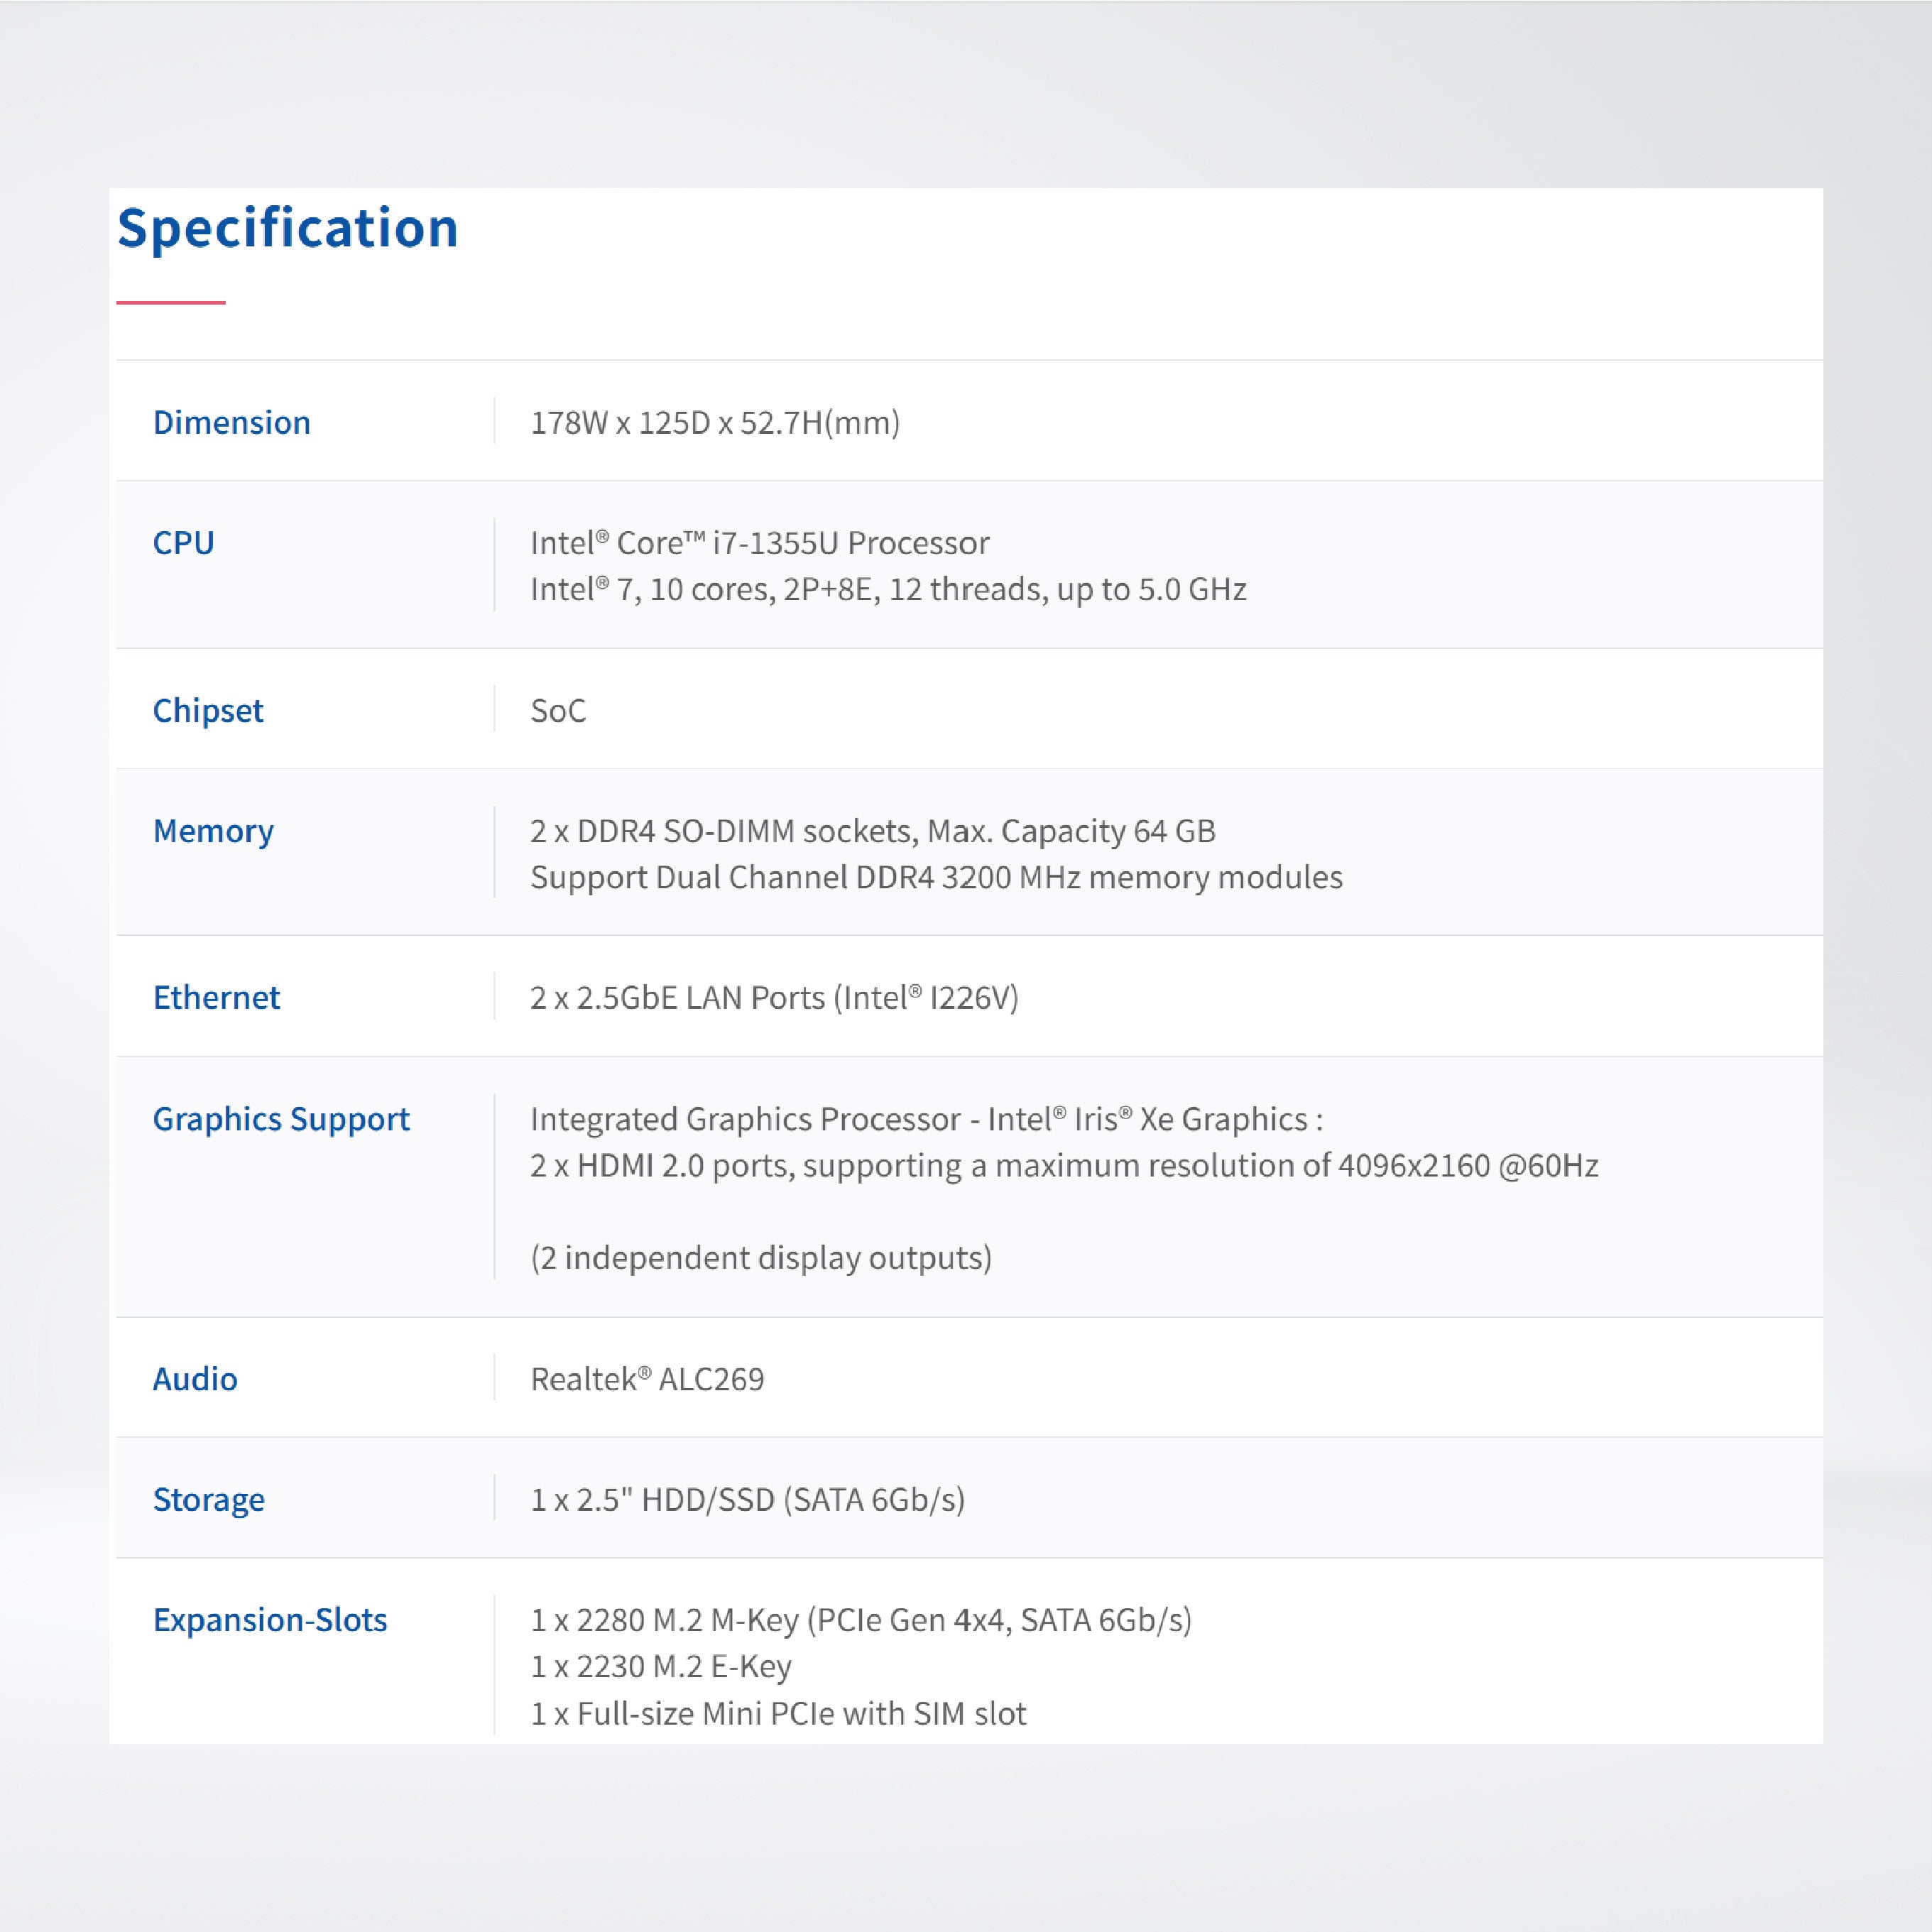The height and width of the screenshot is (1932, 1932).
Task: Click the DDR4 SO-DIMM sockets line
Action: pyautogui.click(x=872, y=830)
